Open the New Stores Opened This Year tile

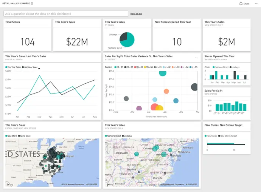tap(177, 35)
